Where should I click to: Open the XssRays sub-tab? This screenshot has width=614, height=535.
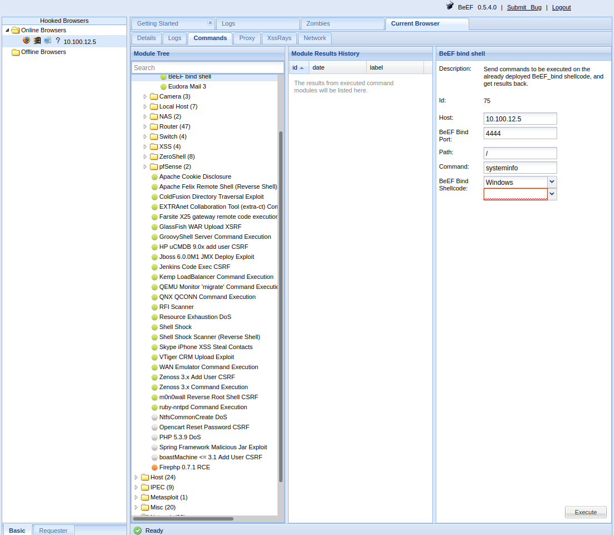click(279, 38)
